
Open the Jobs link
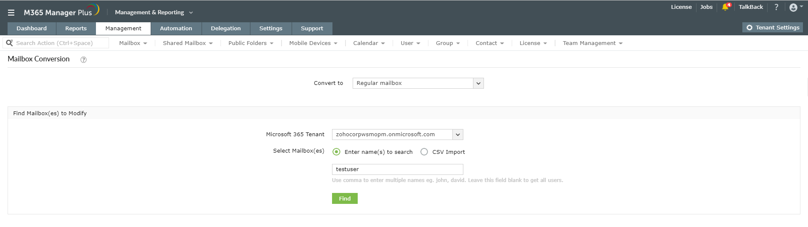[706, 7]
